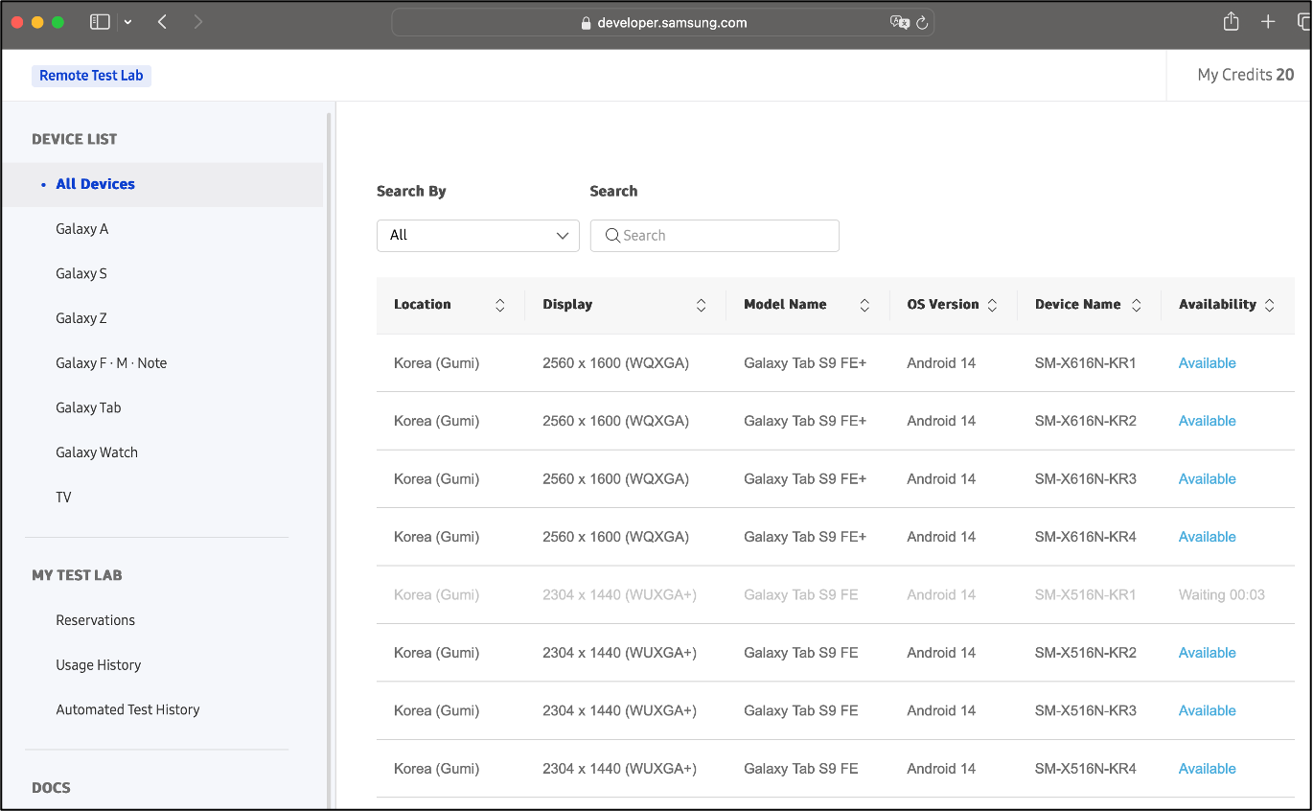Open the sidebar options chevron

point(128,22)
